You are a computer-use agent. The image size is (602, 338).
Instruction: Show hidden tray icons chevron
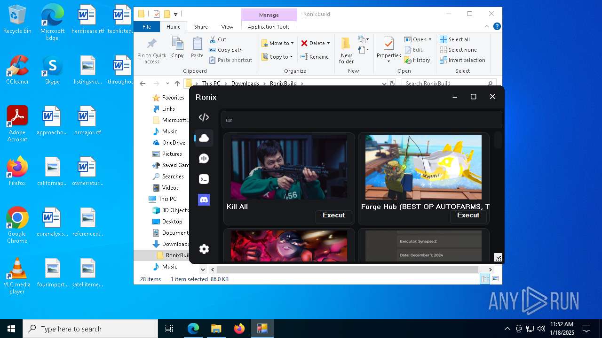pyautogui.click(x=507, y=329)
